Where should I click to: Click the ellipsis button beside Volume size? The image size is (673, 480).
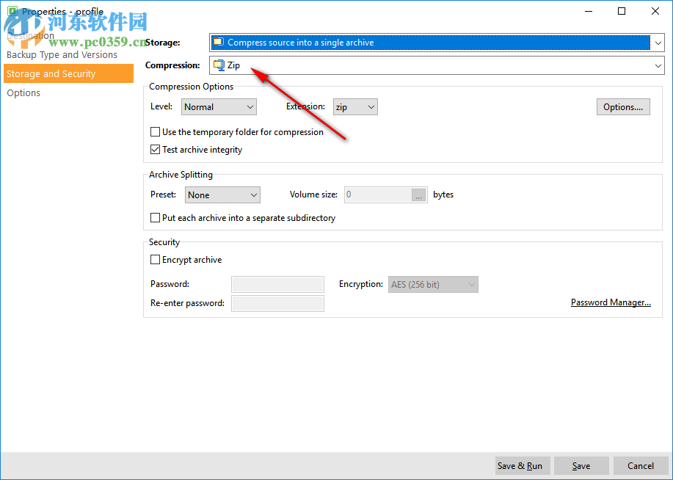point(419,194)
